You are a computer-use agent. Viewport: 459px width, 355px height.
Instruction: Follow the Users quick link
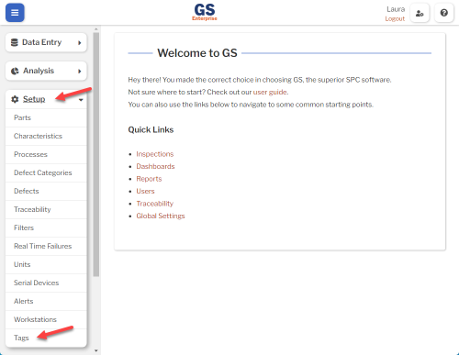coord(145,191)
